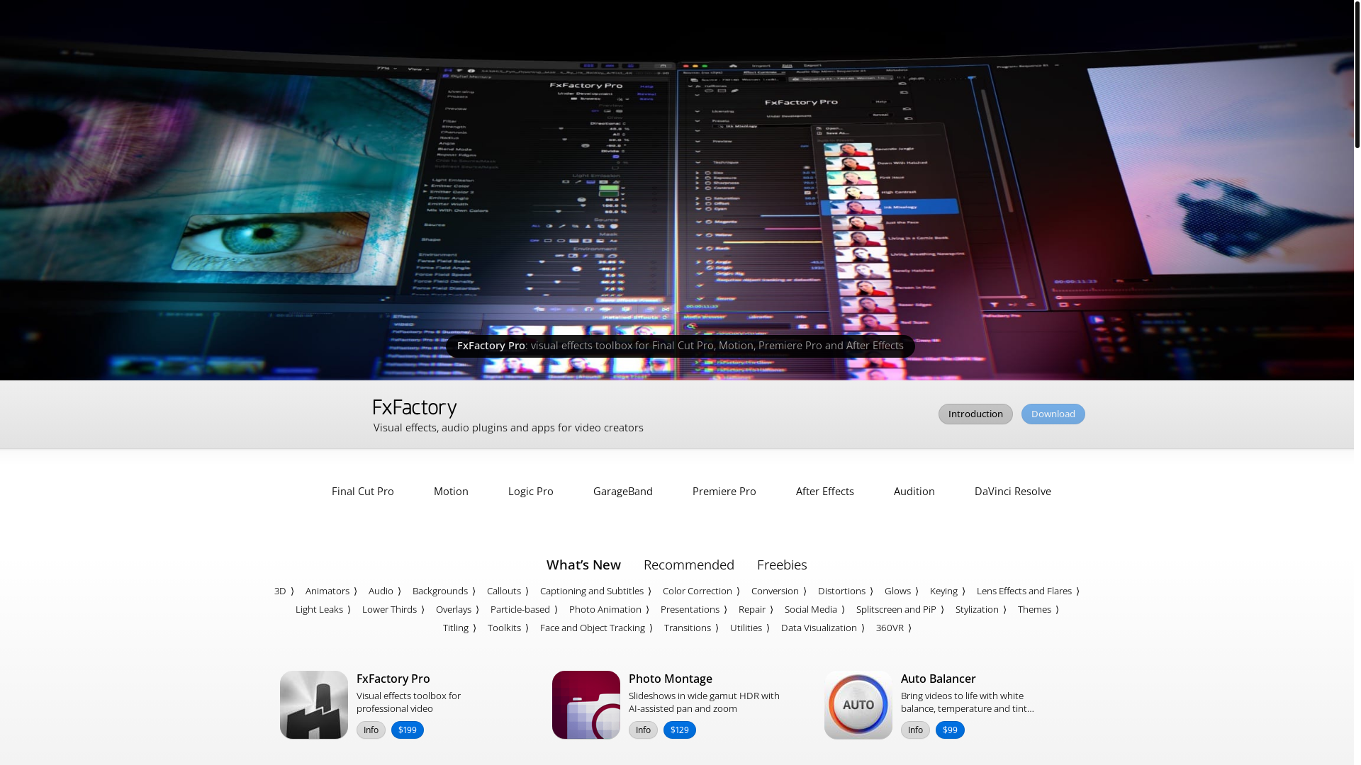Open Splitscreen and PiP category
The width and height of the screenshot is (1361, 765).
pos(900,610)
